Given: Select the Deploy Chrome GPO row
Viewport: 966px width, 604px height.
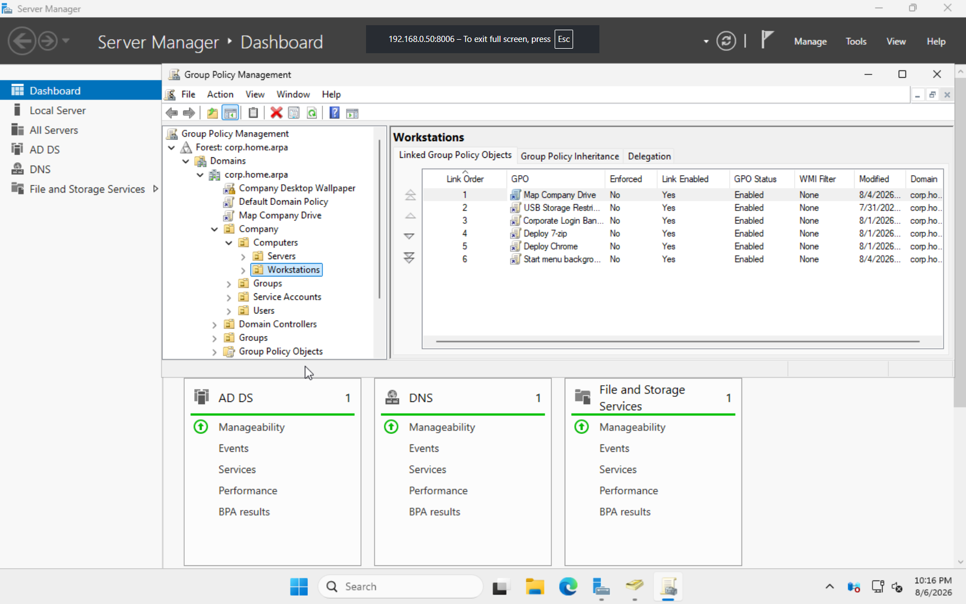Looking at the screenshot, I should 683,246.
